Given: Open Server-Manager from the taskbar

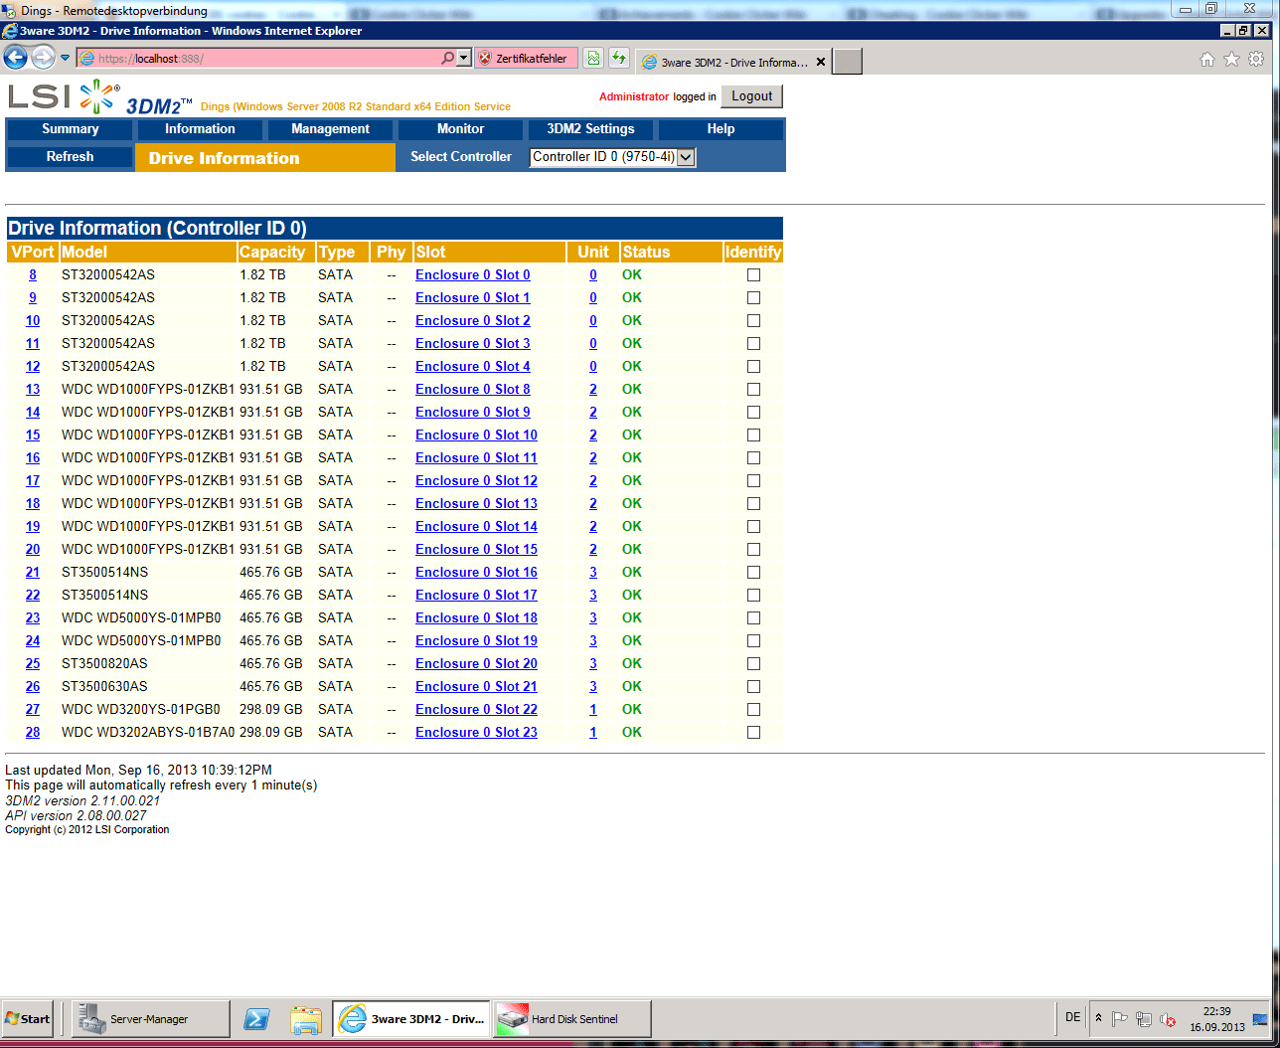Looking at the screenshot, I should click(150, 1018).
